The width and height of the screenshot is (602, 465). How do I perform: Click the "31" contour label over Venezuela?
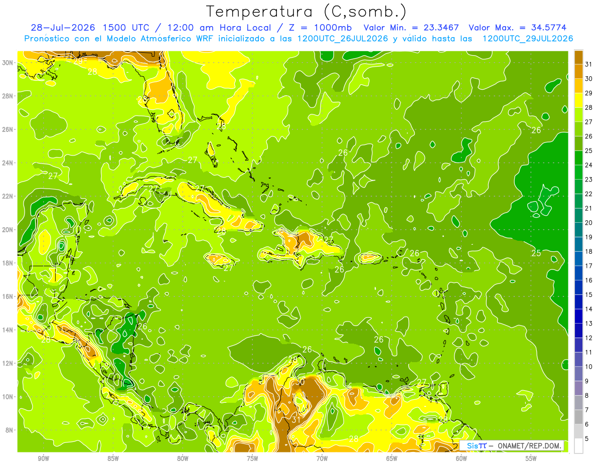(x=296, y=419)
